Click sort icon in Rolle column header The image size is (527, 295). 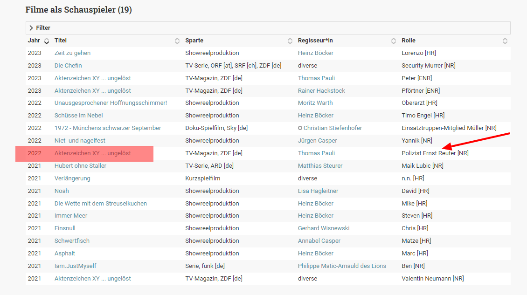tap(505, 41)
